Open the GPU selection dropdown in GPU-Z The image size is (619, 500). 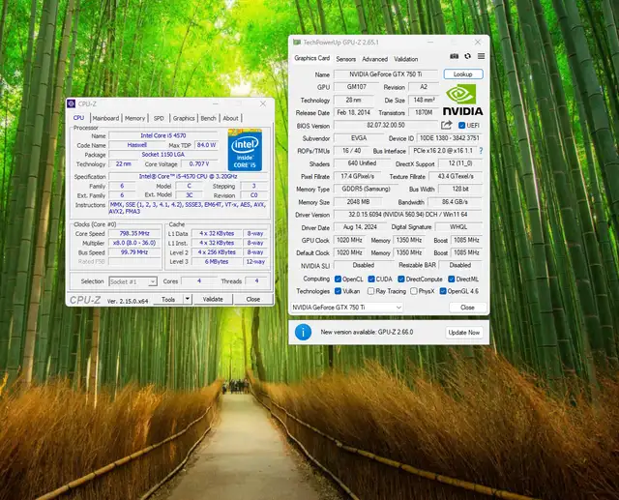coord(346,307)
